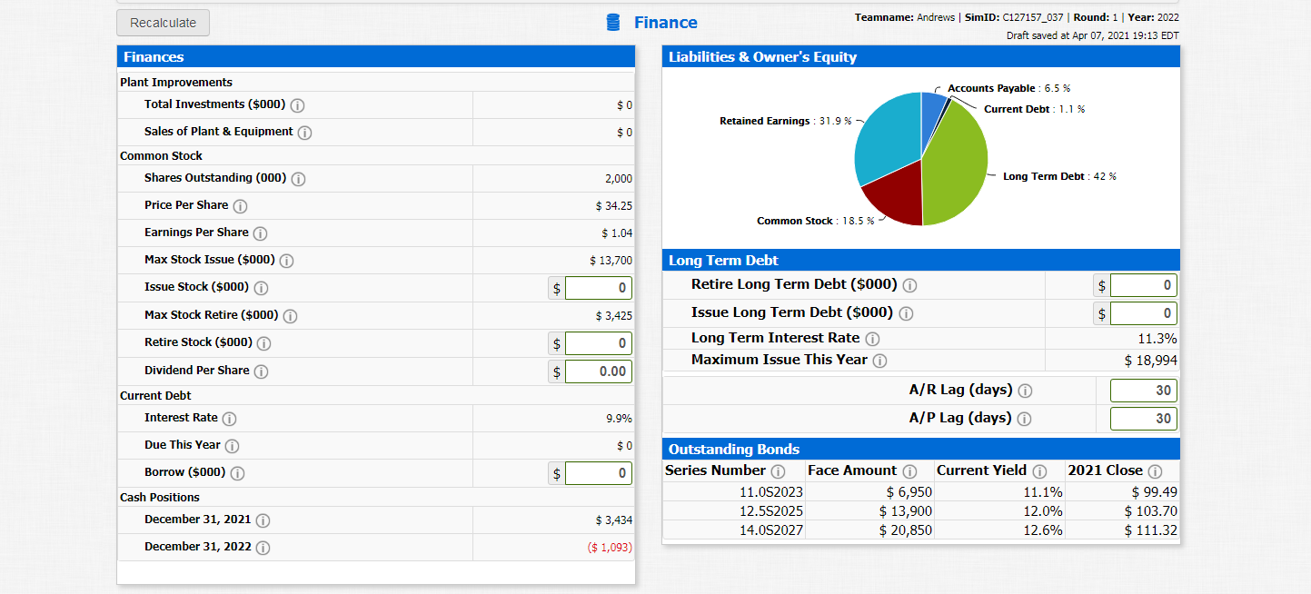Open info icon for Total Investments ($000)
1311x594 pixels.
tap(297, 105)
